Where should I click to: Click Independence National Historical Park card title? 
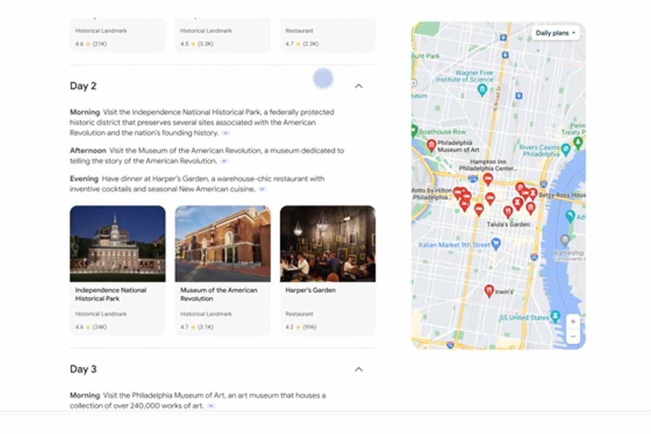pos(111,294)
